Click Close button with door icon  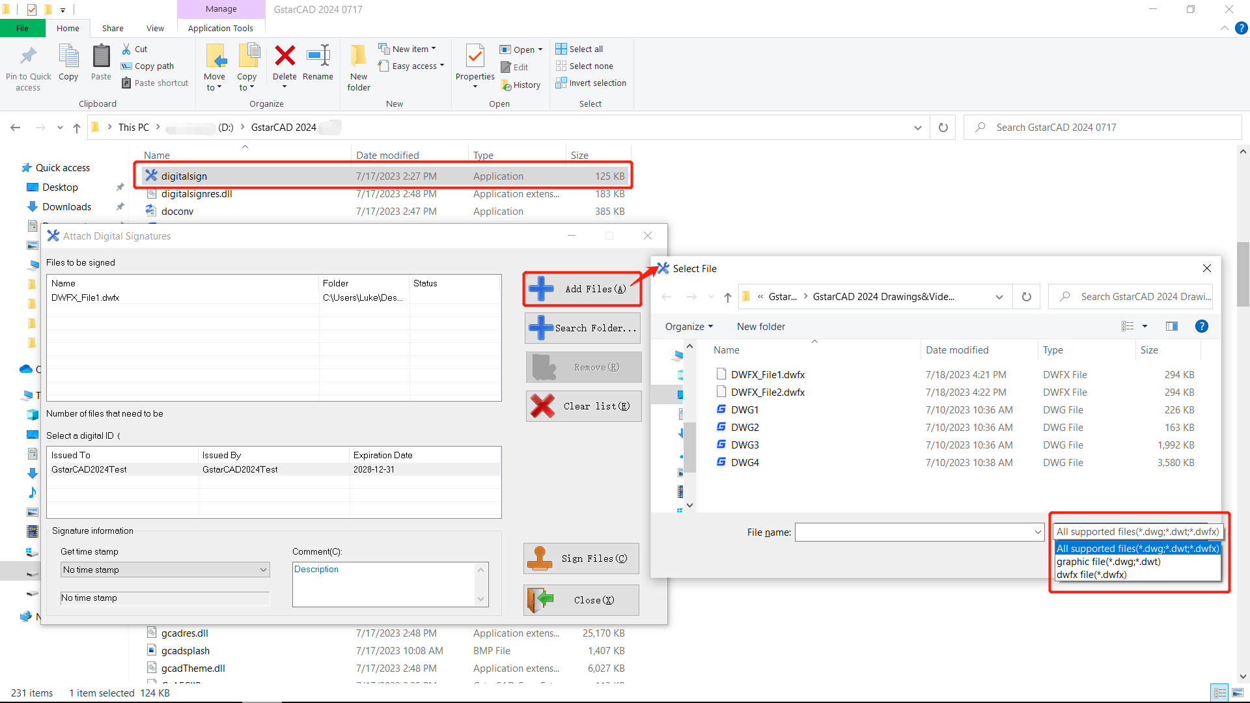pyautogui.click(x=581, y=600)
